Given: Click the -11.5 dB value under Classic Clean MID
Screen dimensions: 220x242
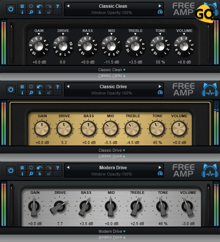Looking at the screenshot, I should (x=112, y=62).
